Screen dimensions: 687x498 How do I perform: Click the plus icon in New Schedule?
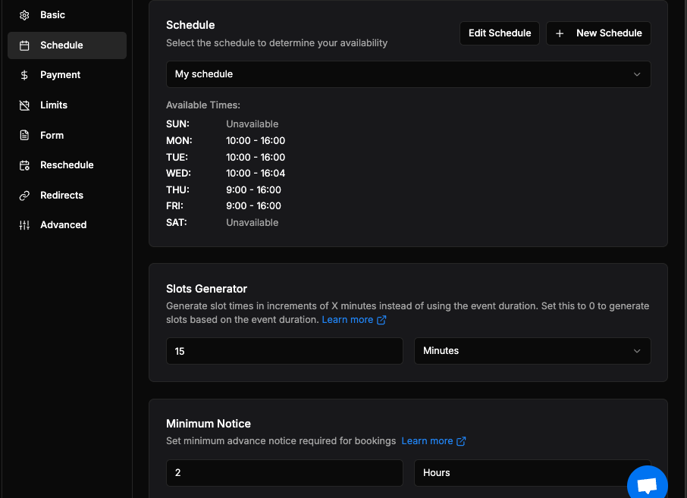point(560,33)
